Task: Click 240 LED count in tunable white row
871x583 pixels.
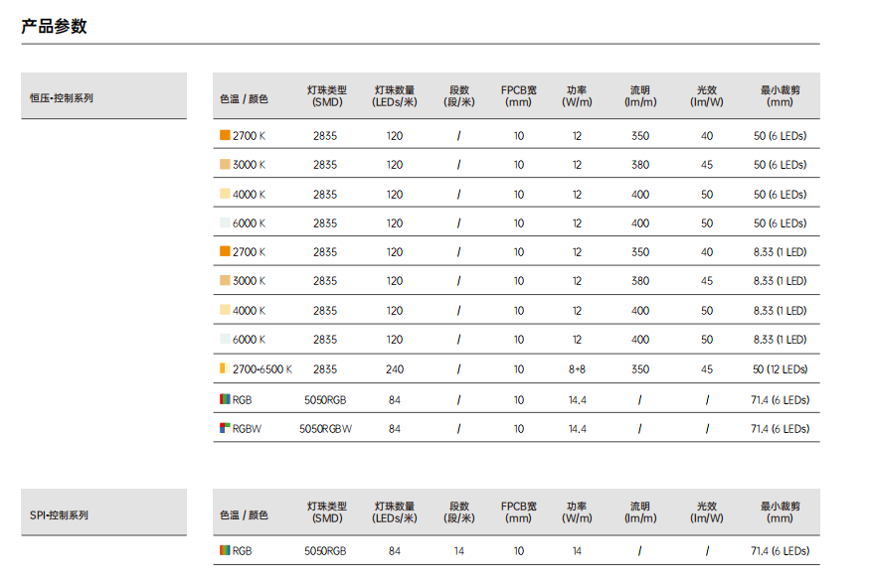Action: click(x=395, y=369)
